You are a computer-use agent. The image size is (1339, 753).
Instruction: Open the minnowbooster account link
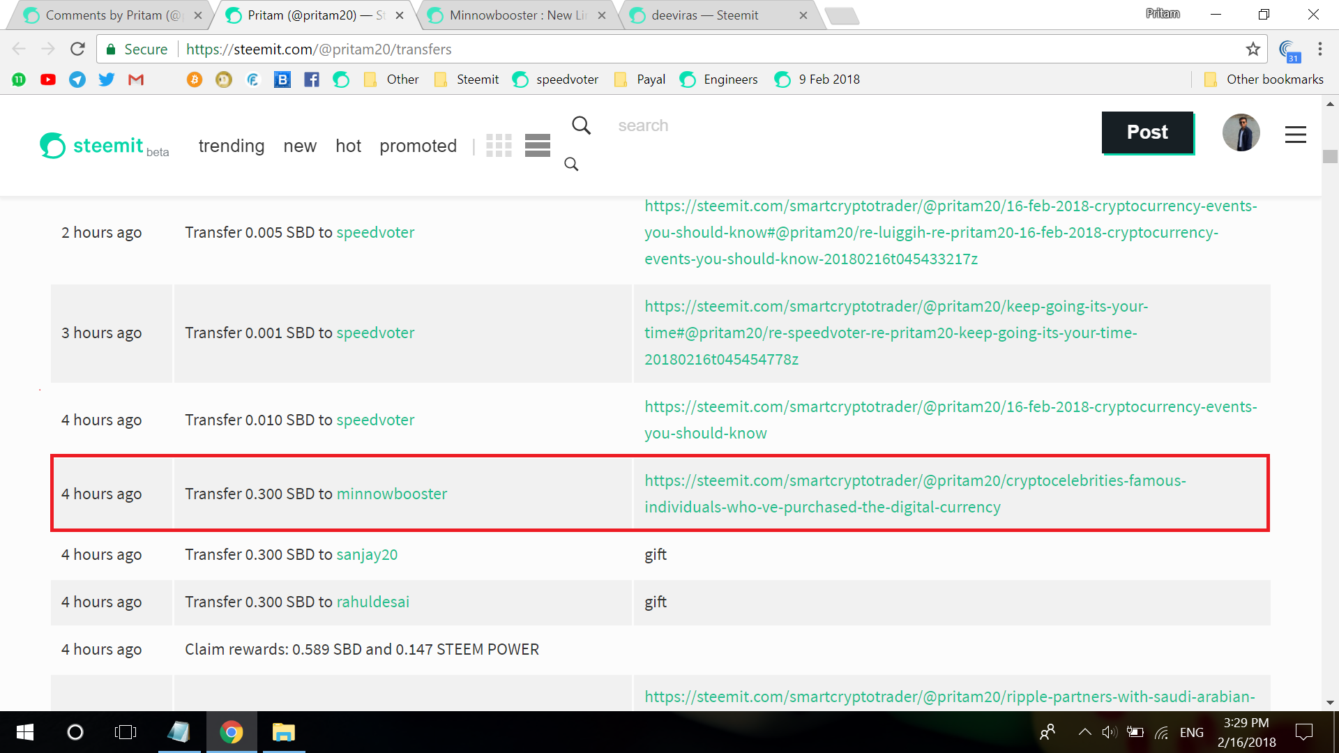(392, 494)
